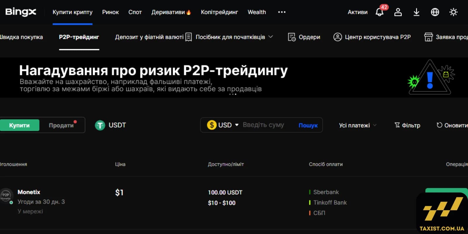
Task: Click the Sberbank payment method
Action: 326,192
